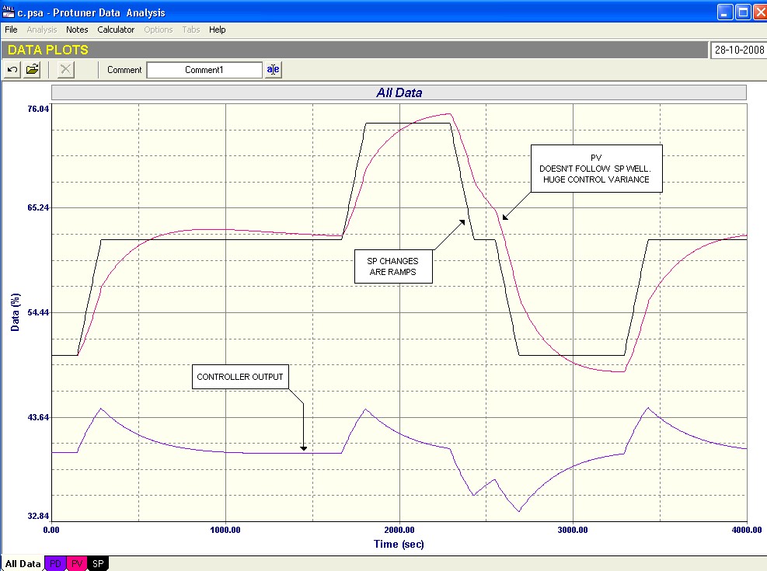The image size is (767, 571).
Task: Click the PV HUGE CONTROL VARIANCE note
Action: [x=595, y=169]
